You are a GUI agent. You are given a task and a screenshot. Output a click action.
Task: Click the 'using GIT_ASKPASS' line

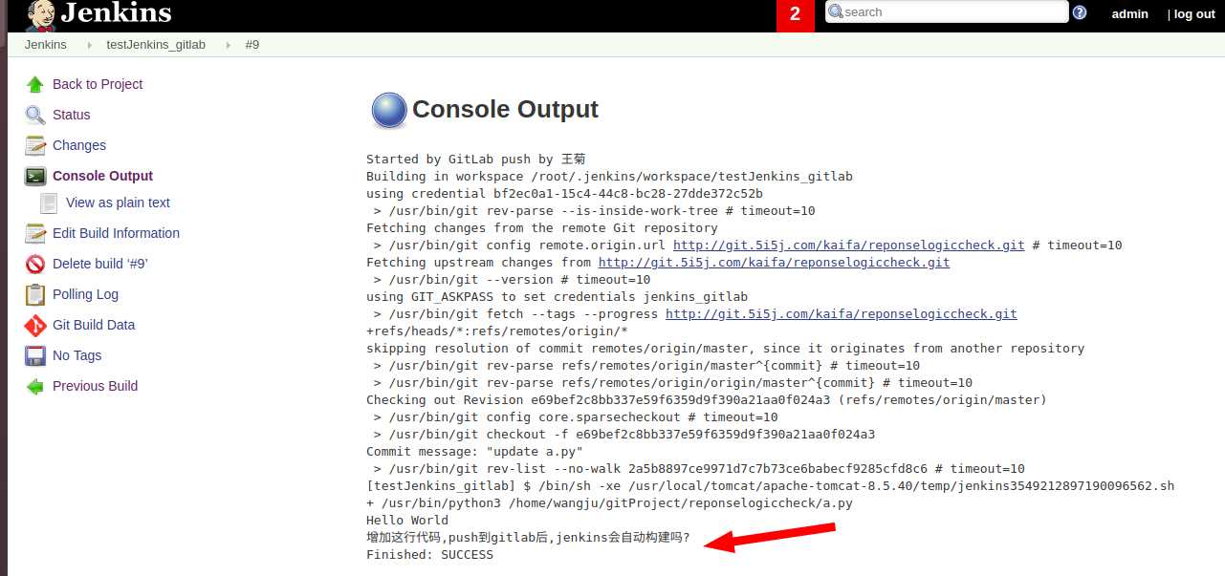click(x=557, y=297)
